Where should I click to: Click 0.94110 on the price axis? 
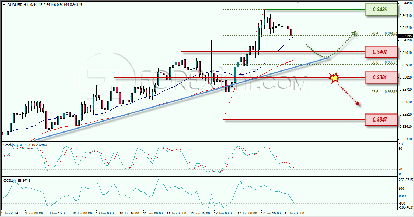[x=406, y=40]
